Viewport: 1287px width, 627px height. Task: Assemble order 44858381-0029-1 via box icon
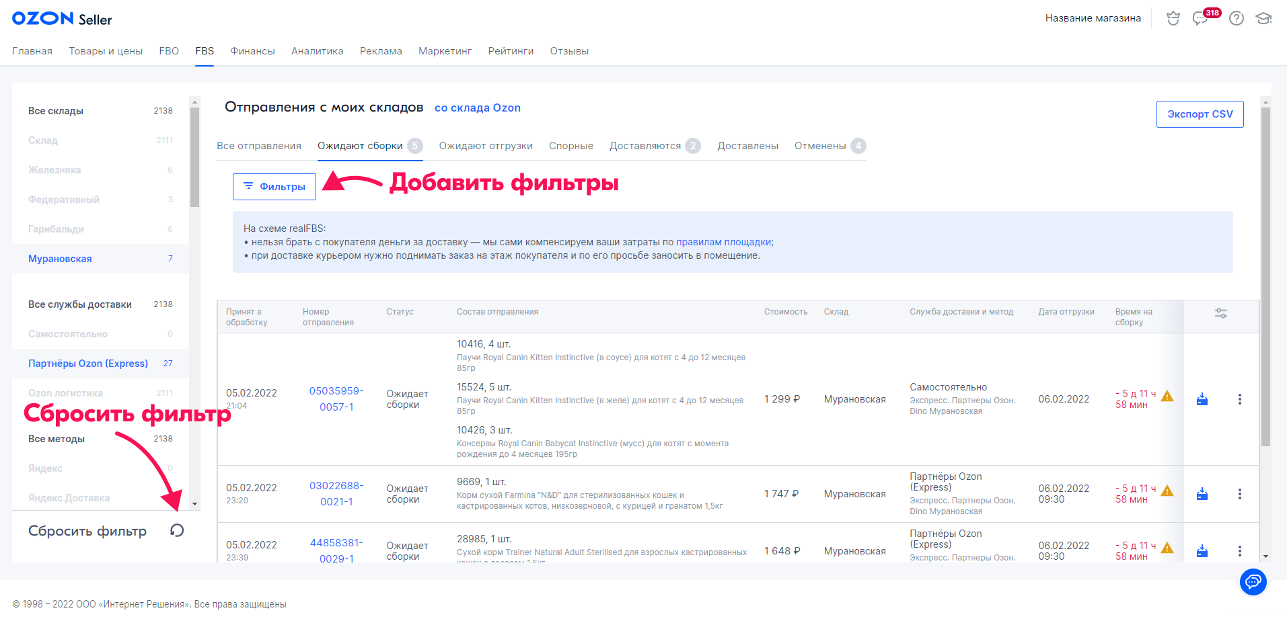(1202, 551)
